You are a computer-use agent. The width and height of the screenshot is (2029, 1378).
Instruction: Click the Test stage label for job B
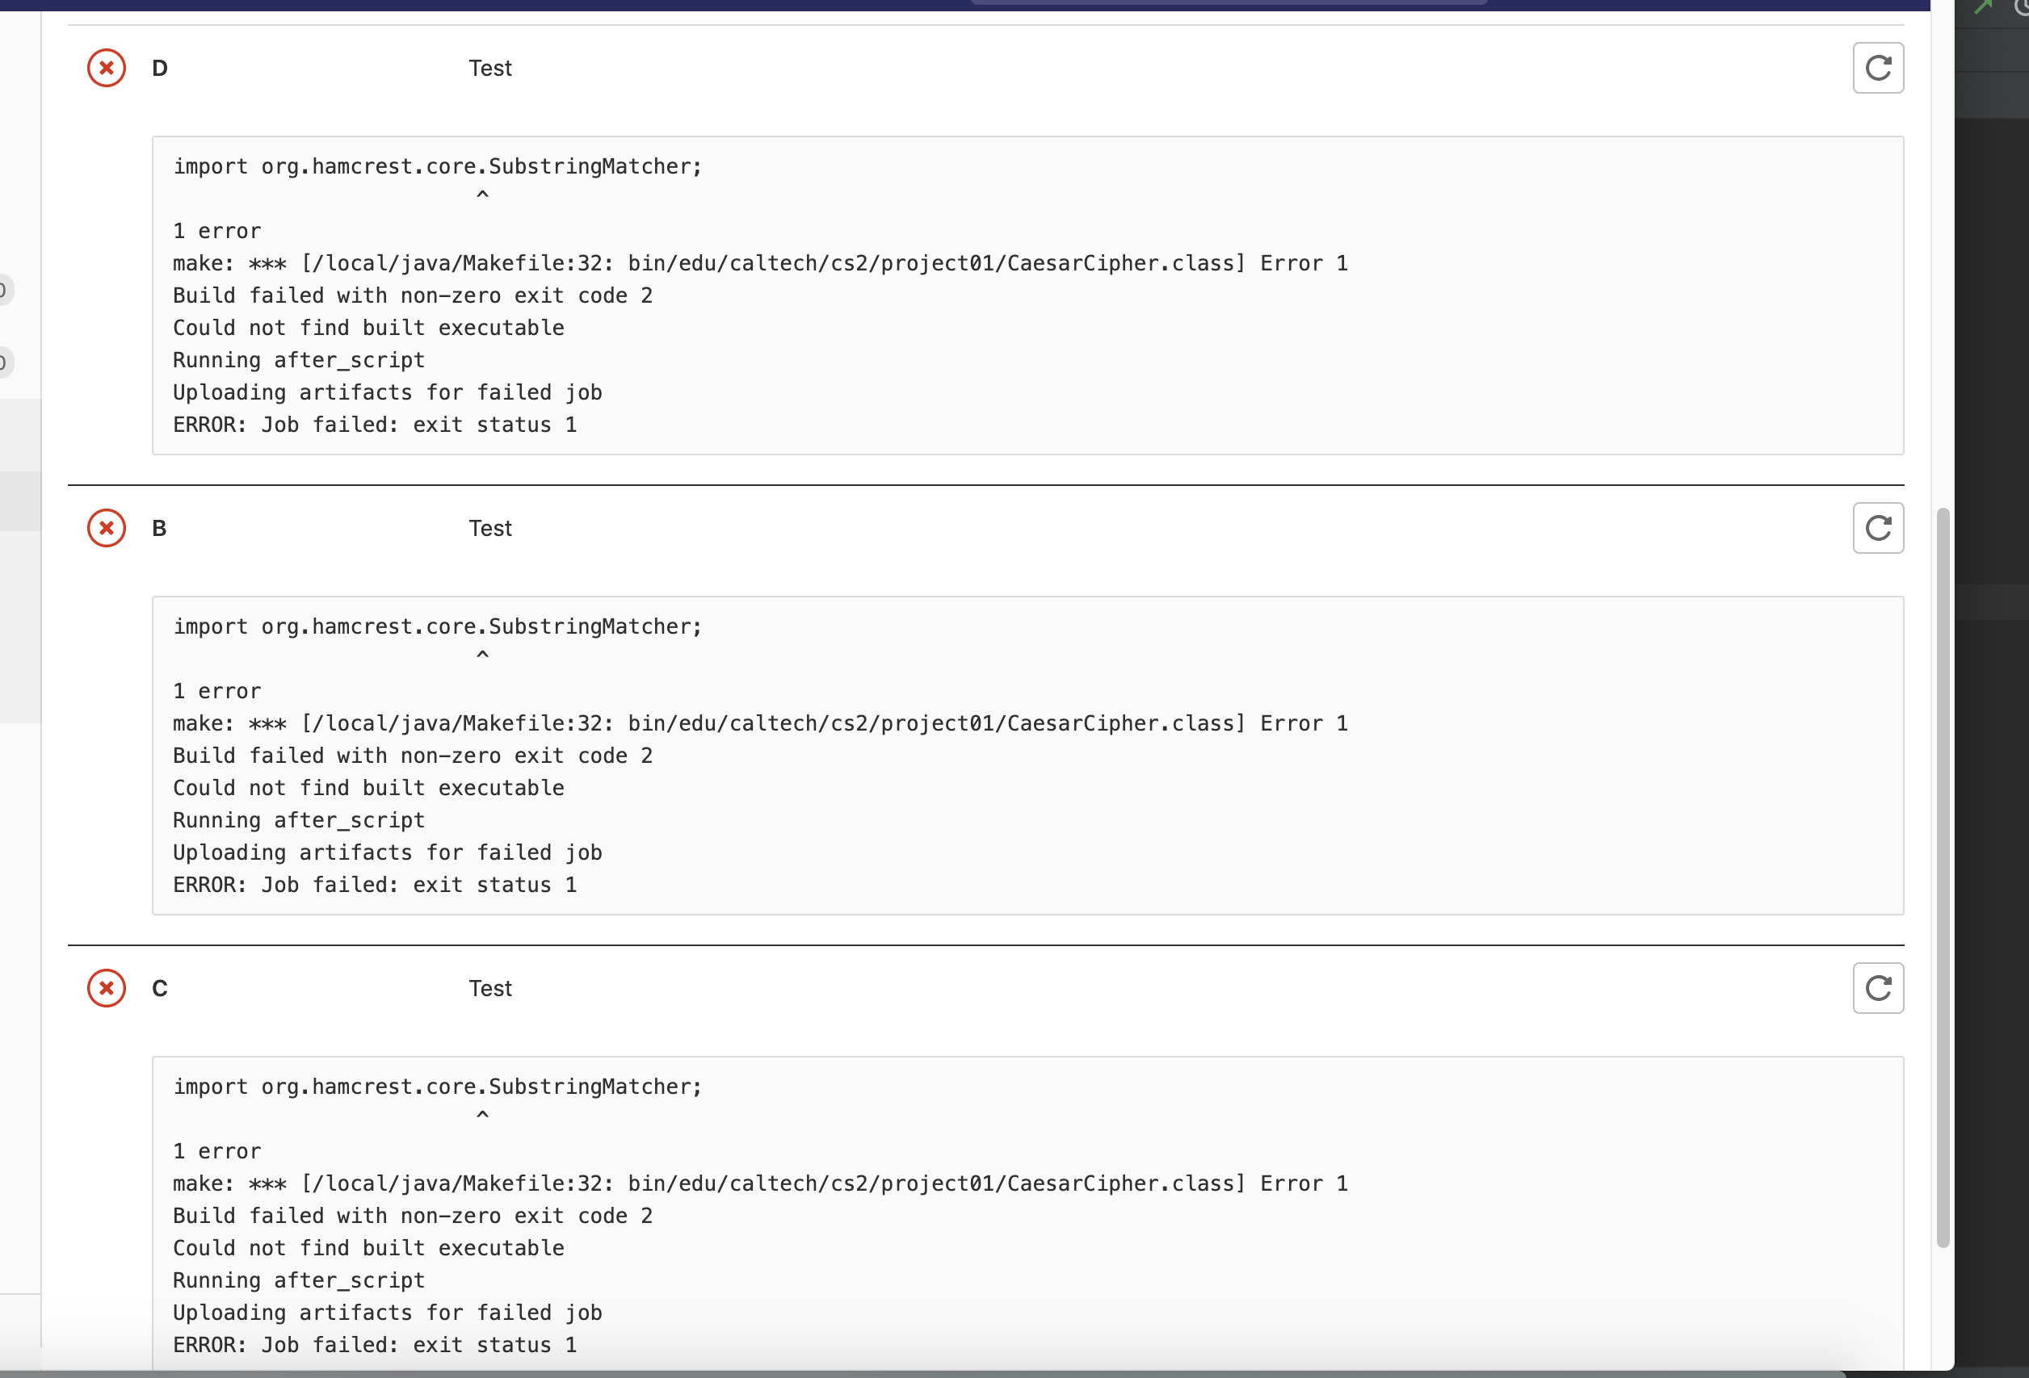point(489,528)
